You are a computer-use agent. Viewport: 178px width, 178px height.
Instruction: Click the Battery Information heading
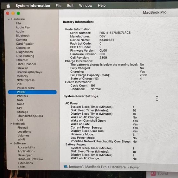[78, 22]
